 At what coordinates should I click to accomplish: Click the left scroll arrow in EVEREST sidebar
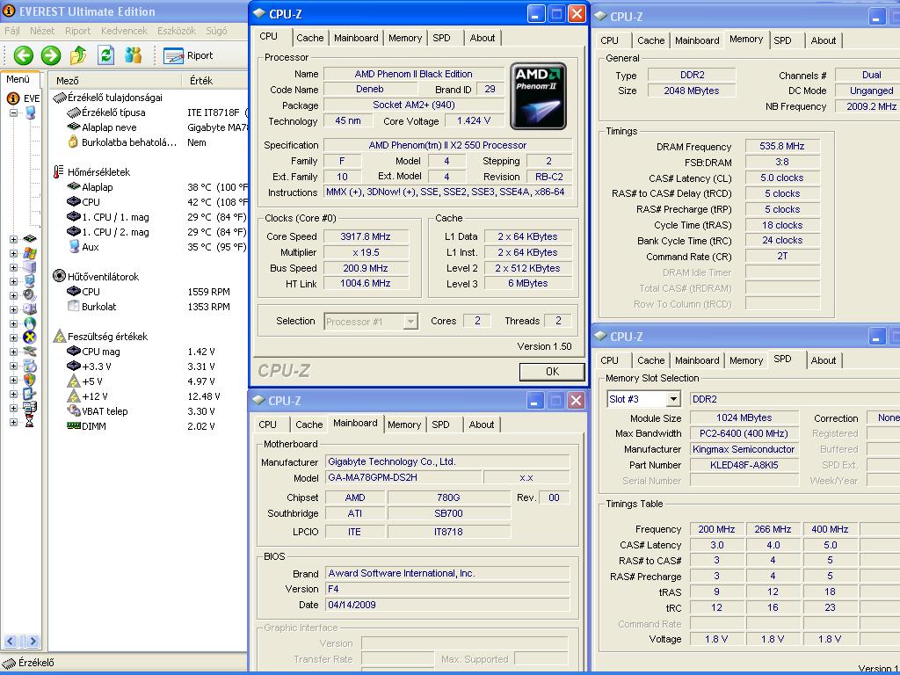[11, 641]
